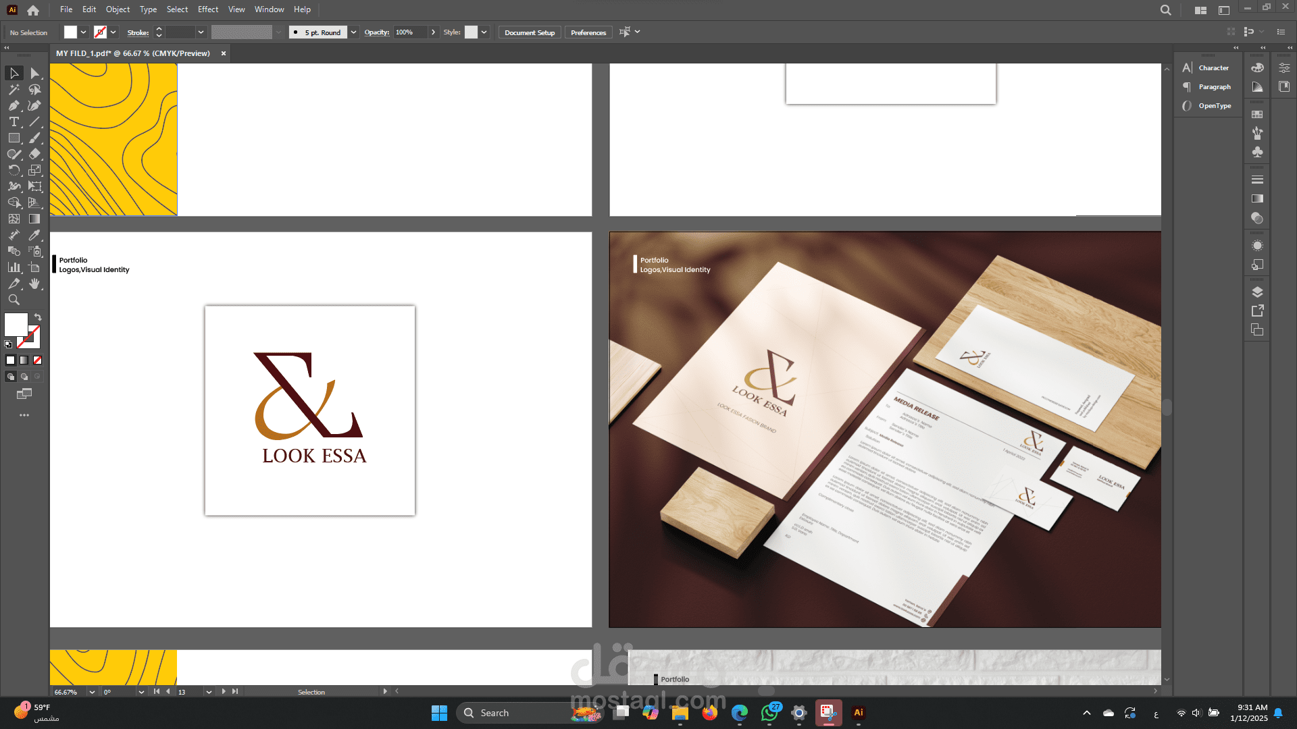Select the Artboard tool

35,267
